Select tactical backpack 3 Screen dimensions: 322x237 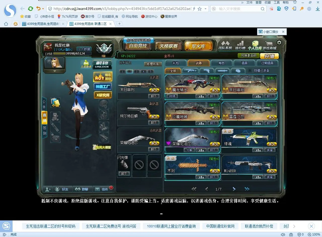coord(137,71)
